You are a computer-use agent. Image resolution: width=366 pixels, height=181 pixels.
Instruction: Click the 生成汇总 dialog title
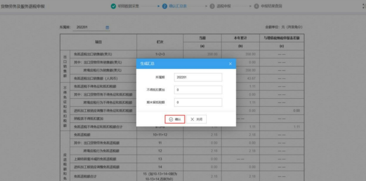pos(147,64)
